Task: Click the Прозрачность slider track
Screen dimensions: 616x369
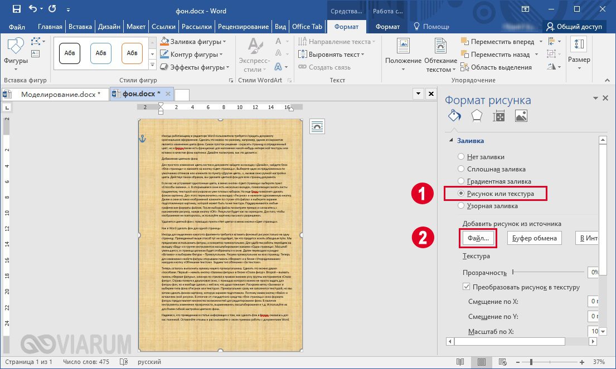Action: coord(548,272)
